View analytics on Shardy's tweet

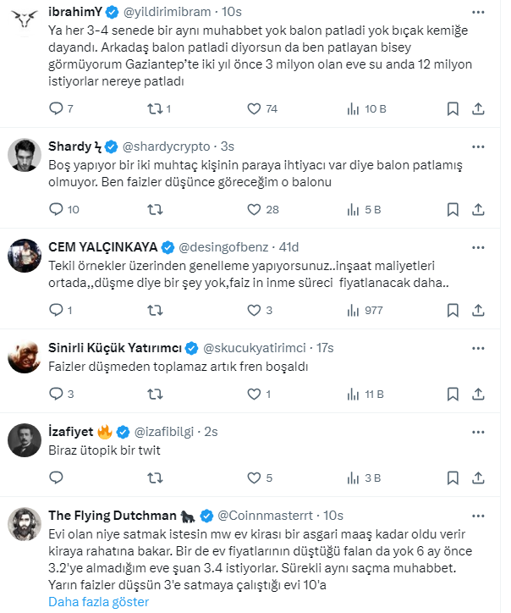tap(354, 209)
